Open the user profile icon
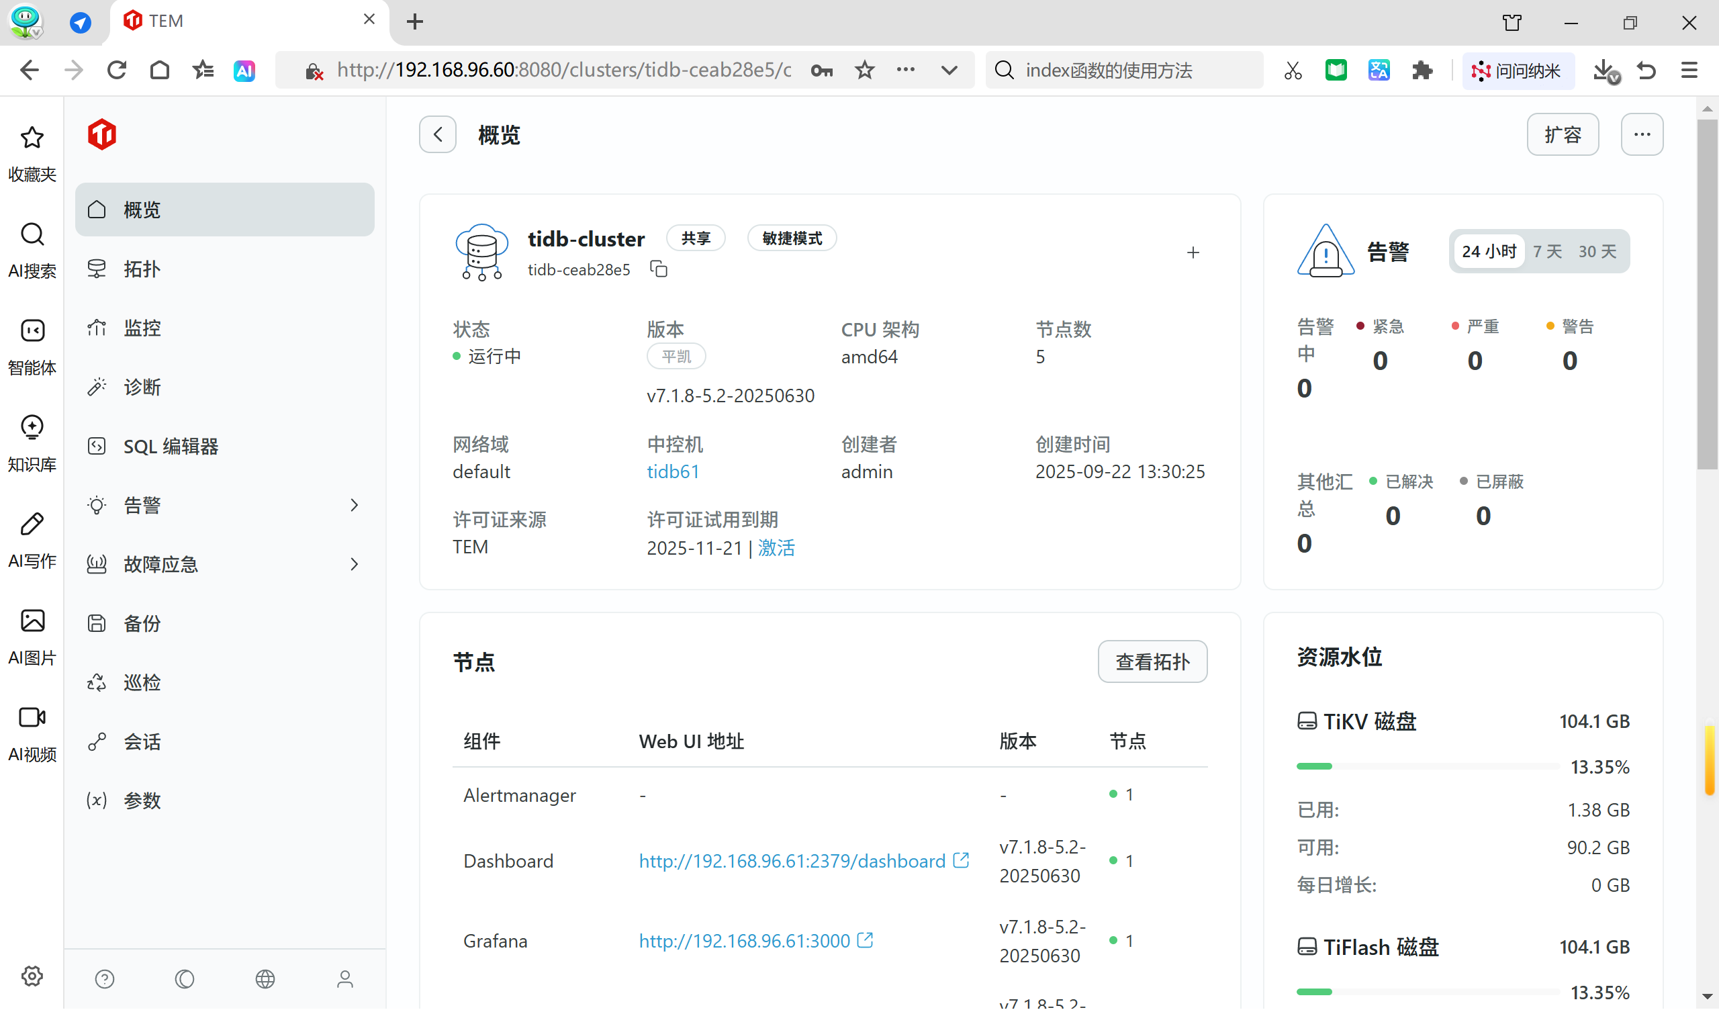 click(x=345, y=980)
